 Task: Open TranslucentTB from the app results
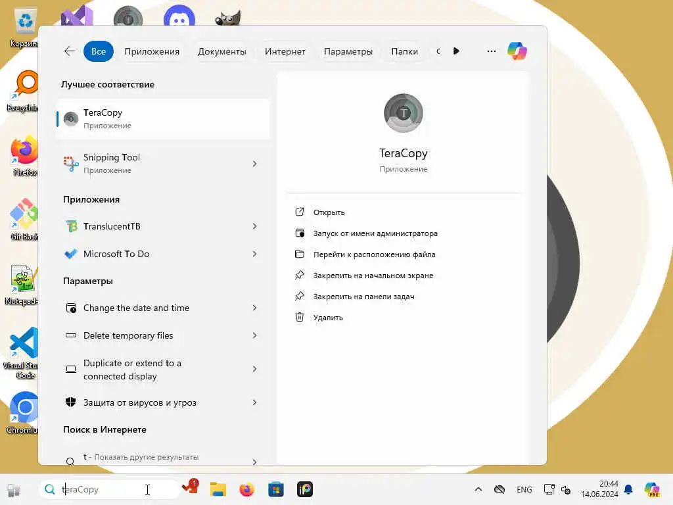[x=163, y=226]
